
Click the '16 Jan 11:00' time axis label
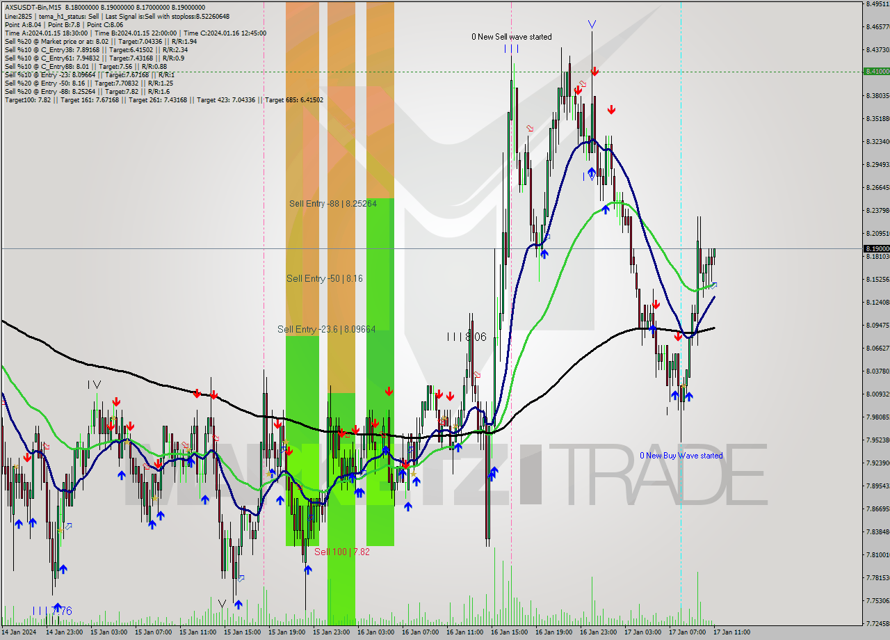464,632
